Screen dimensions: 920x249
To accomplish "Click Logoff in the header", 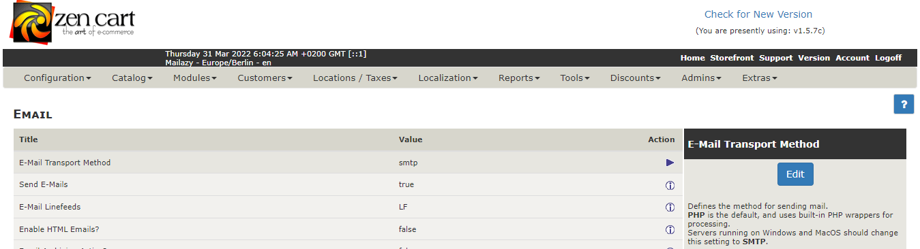I will pyautogui.click(x=888, y=59).
